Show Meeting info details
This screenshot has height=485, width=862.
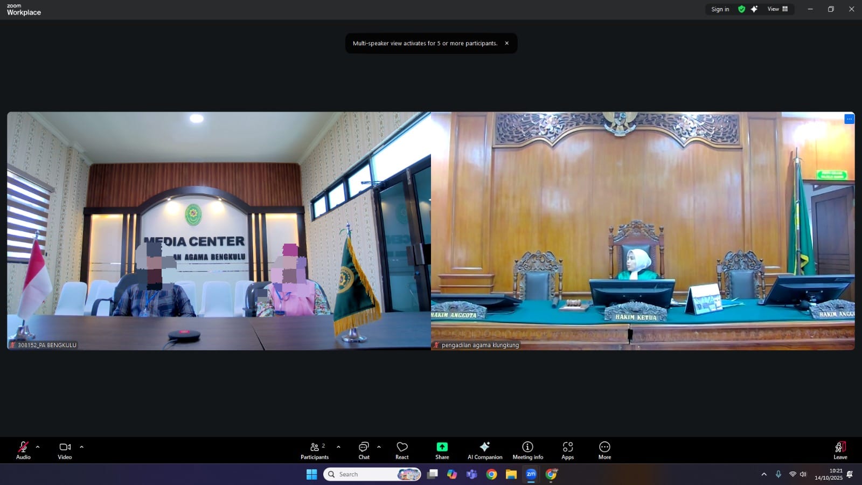click(x=527, y=450)
